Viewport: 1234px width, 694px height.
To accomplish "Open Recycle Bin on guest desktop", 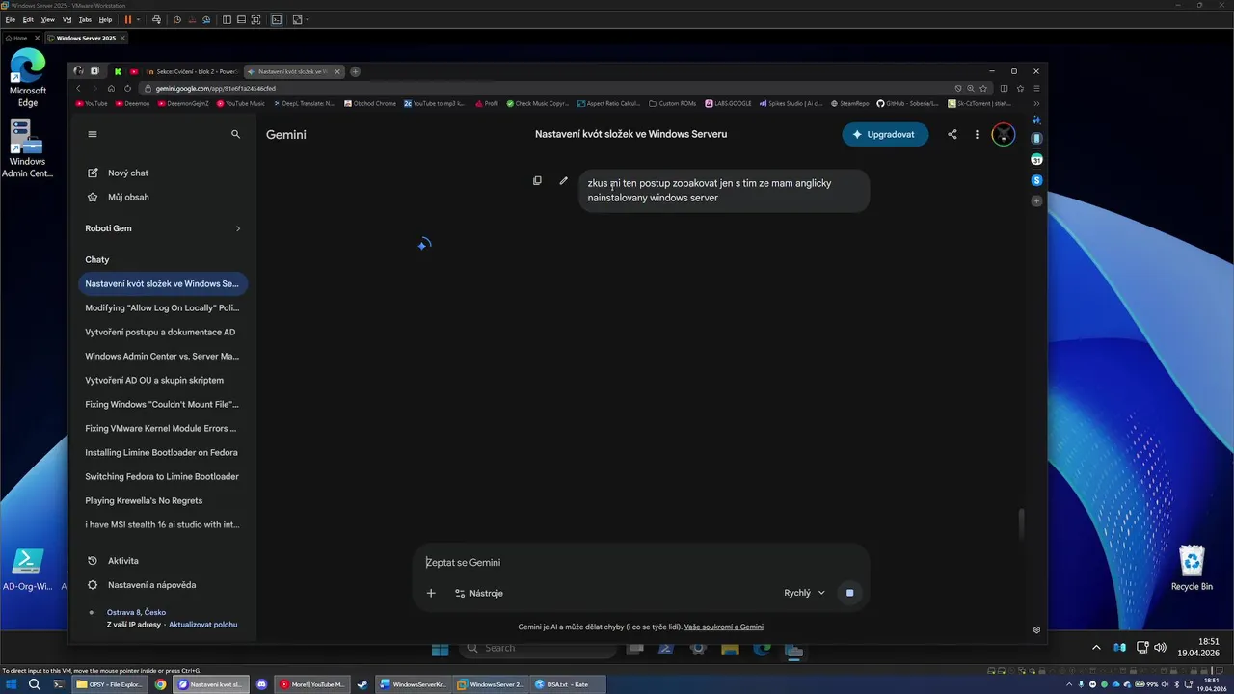I will (1192, 569).
